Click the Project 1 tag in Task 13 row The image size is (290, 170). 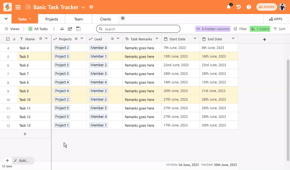[62, 125]
